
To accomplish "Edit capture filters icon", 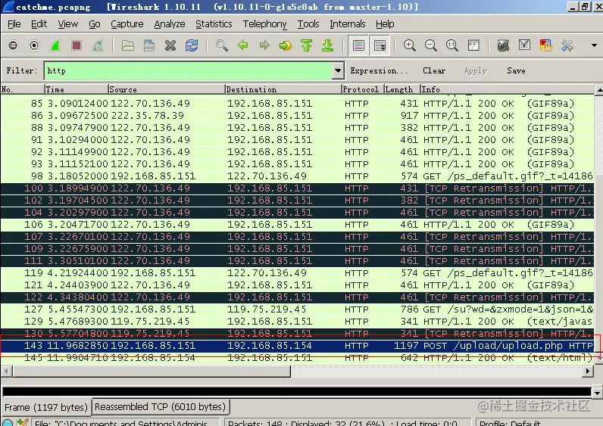I will pyautogui.click(x=503, y=45).
